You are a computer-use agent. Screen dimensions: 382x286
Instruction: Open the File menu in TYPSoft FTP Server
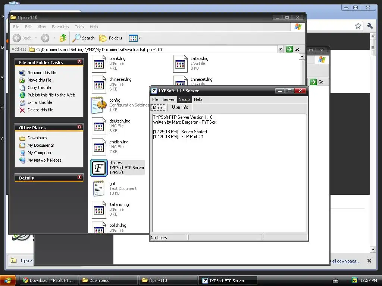click(155, 99)
